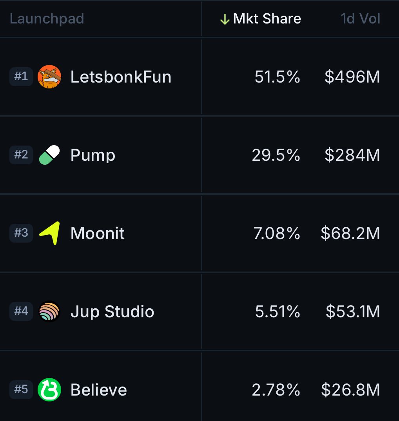Click the Jup Studio striped logo icon
This screenshot has height=421, width=399.
click(49, 311)
